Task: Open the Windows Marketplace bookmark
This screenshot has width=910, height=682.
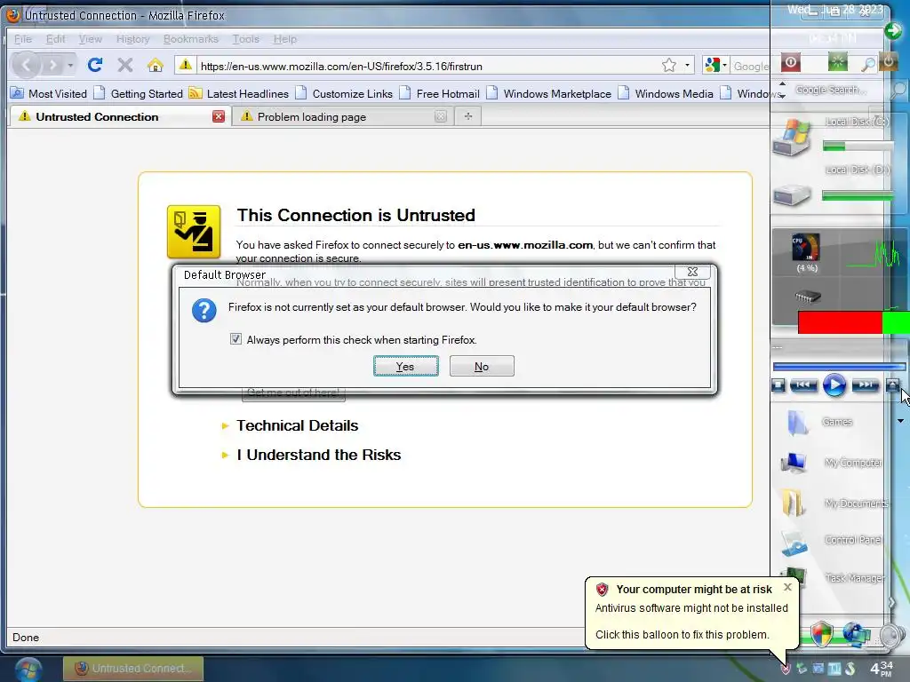Action: click(549, 93)
